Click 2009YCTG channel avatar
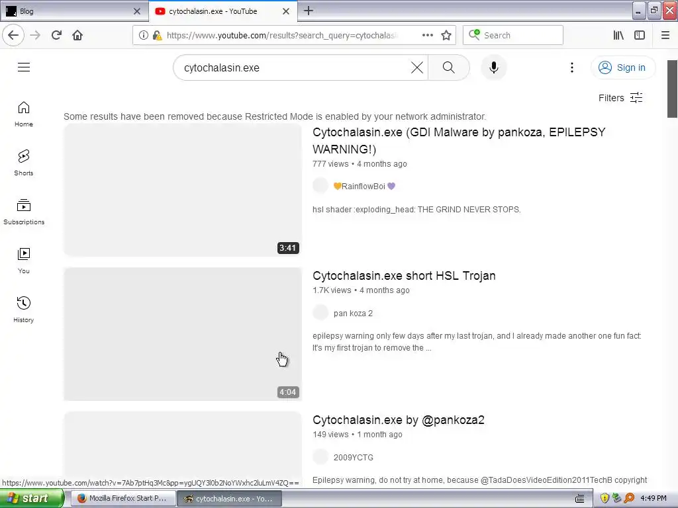The width and height of the screenshot is (678, 508). pos(320,457)
